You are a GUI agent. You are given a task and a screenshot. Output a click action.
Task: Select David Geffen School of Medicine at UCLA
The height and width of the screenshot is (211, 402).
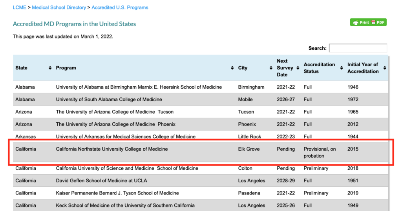coord(102,180)
